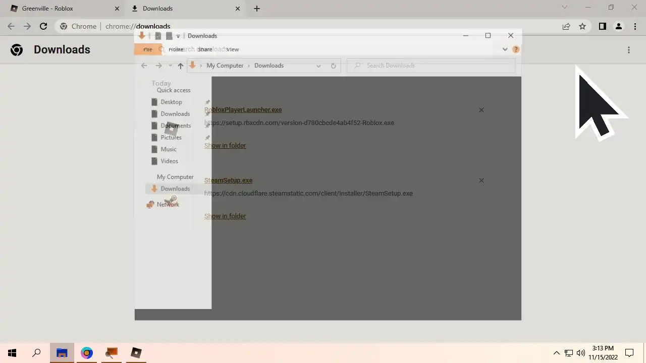The image size is (646, 363).
Task: Open a new Chrome tab
Action: coord(257,9)
